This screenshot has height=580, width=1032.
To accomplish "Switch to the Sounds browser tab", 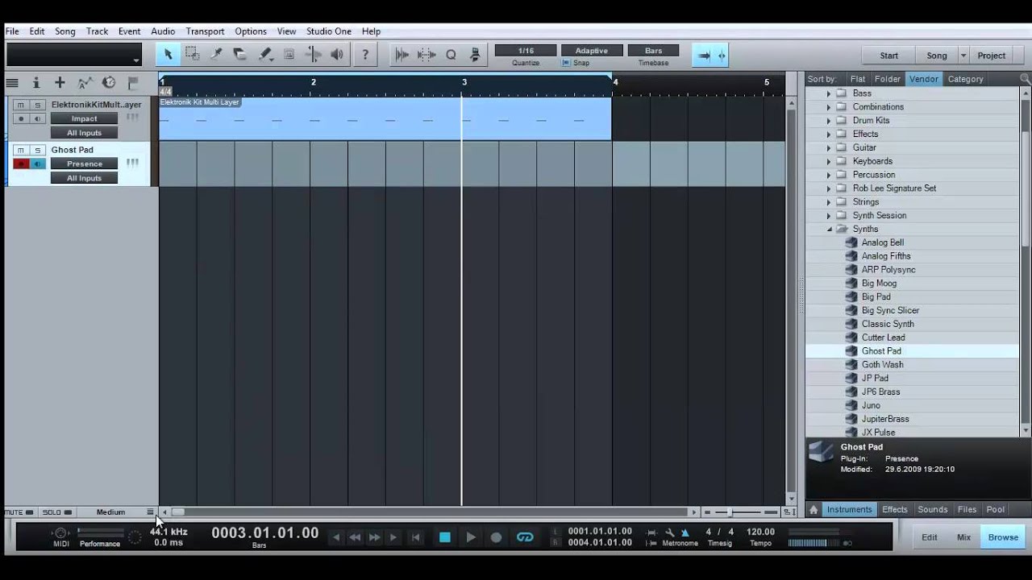I will pyautogui.click(x=932, y=509).
